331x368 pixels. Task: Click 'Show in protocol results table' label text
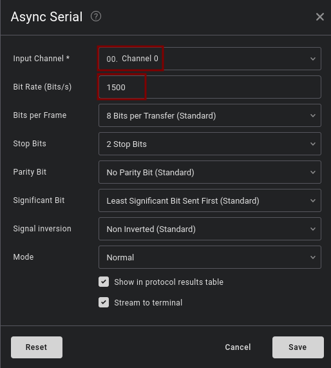pos(169,282)
